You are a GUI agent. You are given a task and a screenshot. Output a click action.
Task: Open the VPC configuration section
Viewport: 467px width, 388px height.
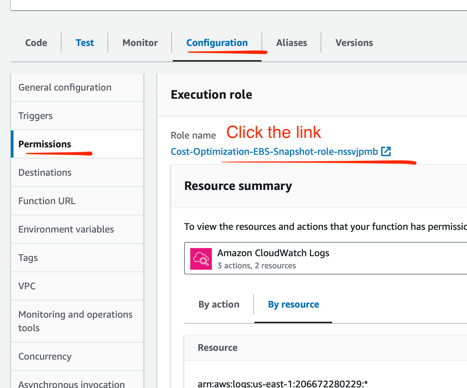[x=27, y=286]
